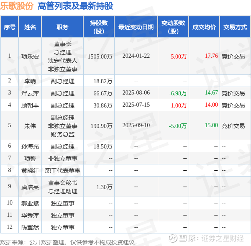Click the date 2025-09-10

click(x=136, y=126)
